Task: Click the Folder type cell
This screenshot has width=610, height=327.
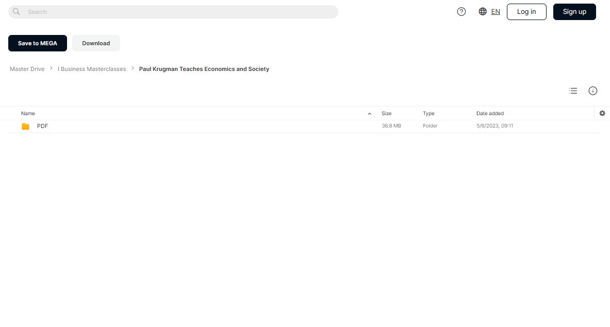Action: [x=430, y=125]
